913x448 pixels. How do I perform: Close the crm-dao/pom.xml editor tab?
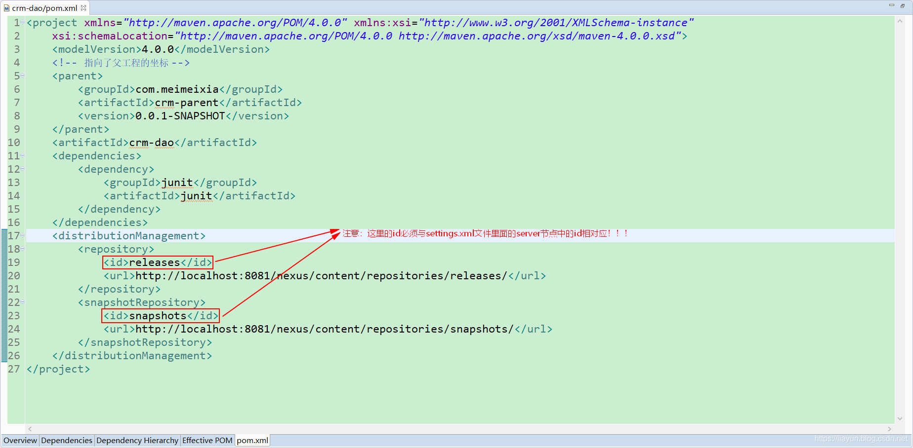tap(83, 8)
